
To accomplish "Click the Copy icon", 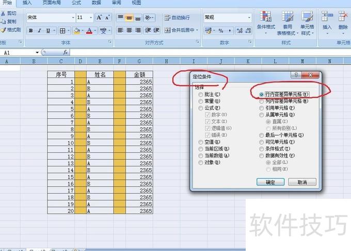I will 3,22.
